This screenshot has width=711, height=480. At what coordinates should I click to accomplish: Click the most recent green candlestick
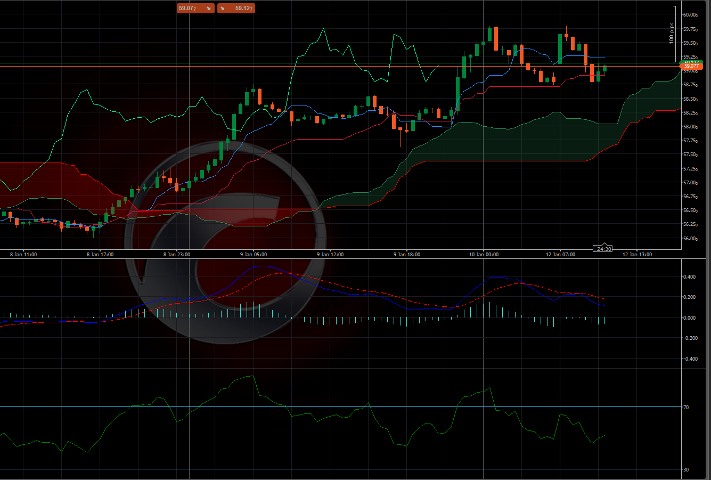604,68
